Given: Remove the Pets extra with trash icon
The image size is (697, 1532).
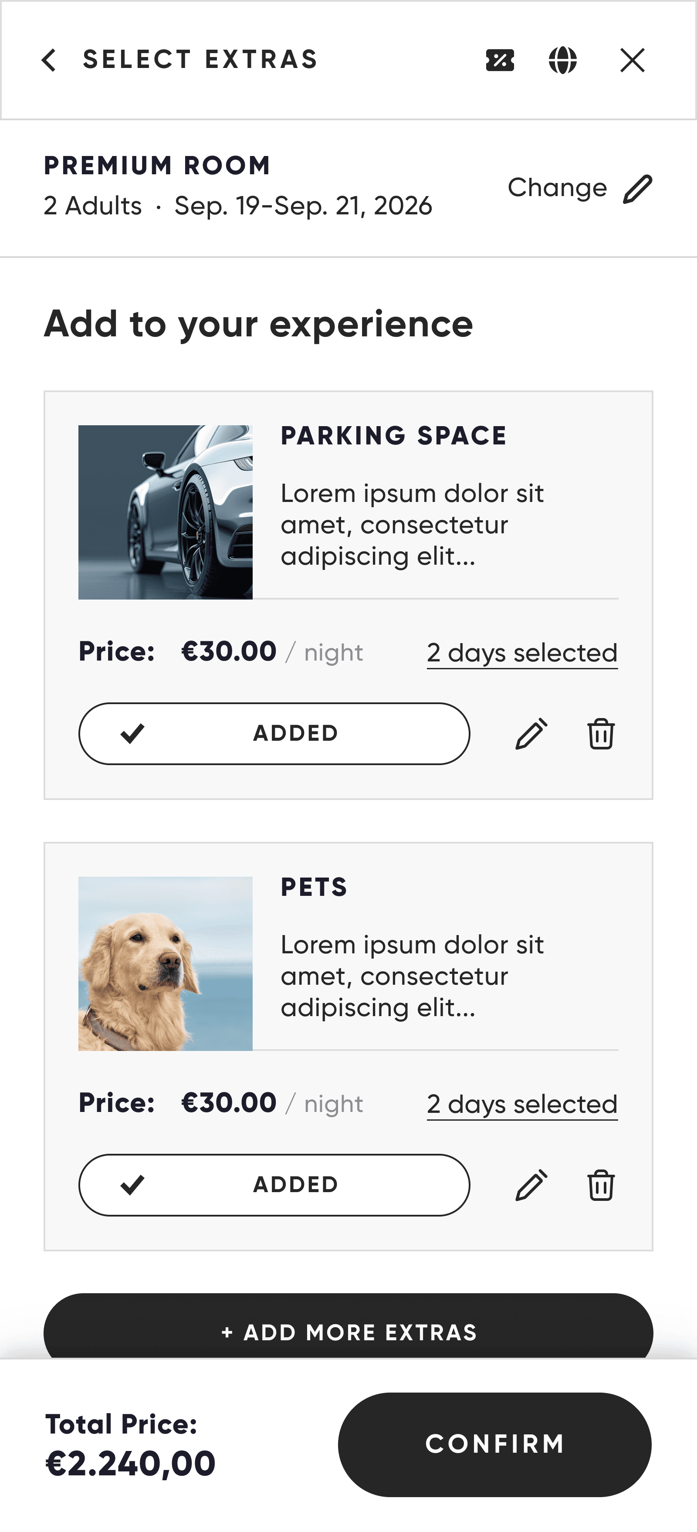Looking at the screenshot, I should 601,1185.
